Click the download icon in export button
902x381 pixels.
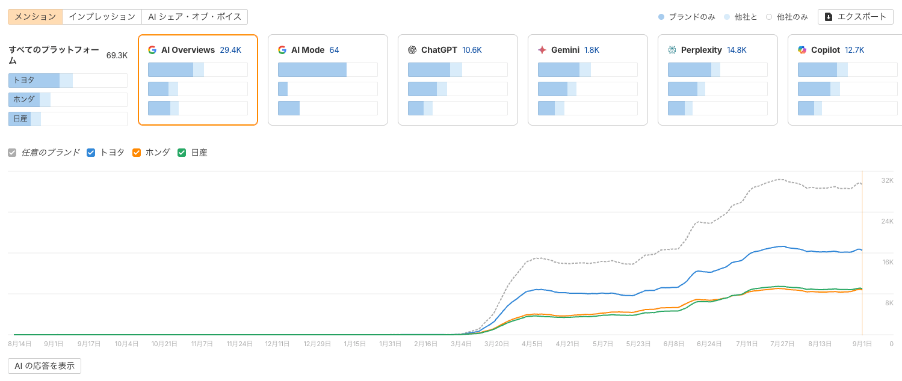tap(829, 17)
